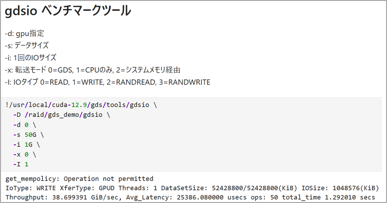Image resolution: width=387 pixels, height=203 pixels.
Task: Click the '-d 0' code line
Action: pos(24,125)
